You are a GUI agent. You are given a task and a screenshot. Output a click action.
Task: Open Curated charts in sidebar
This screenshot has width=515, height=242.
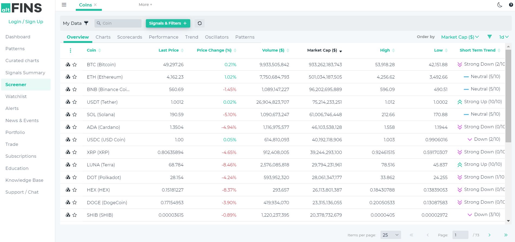[x=22, y=60]
